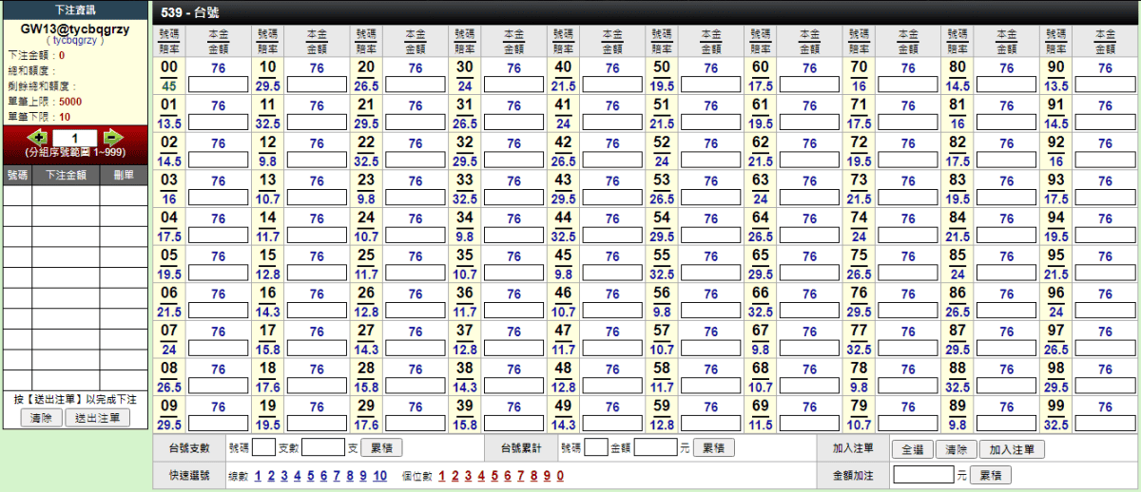
Task: Click amount field for number 60
Action: 809,85
